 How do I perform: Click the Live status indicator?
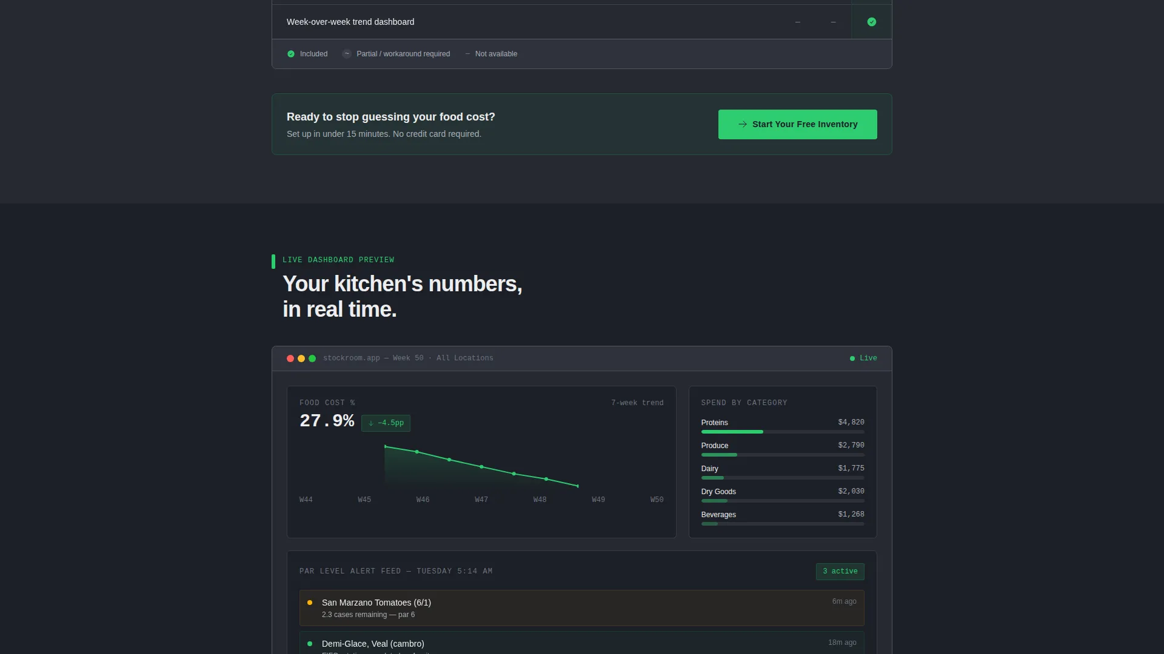863,358
